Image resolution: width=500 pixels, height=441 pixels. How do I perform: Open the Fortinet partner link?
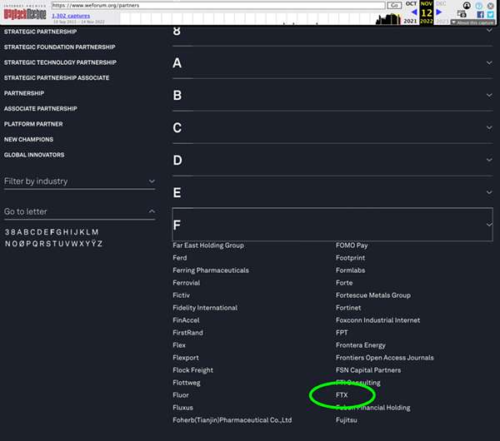348,308
